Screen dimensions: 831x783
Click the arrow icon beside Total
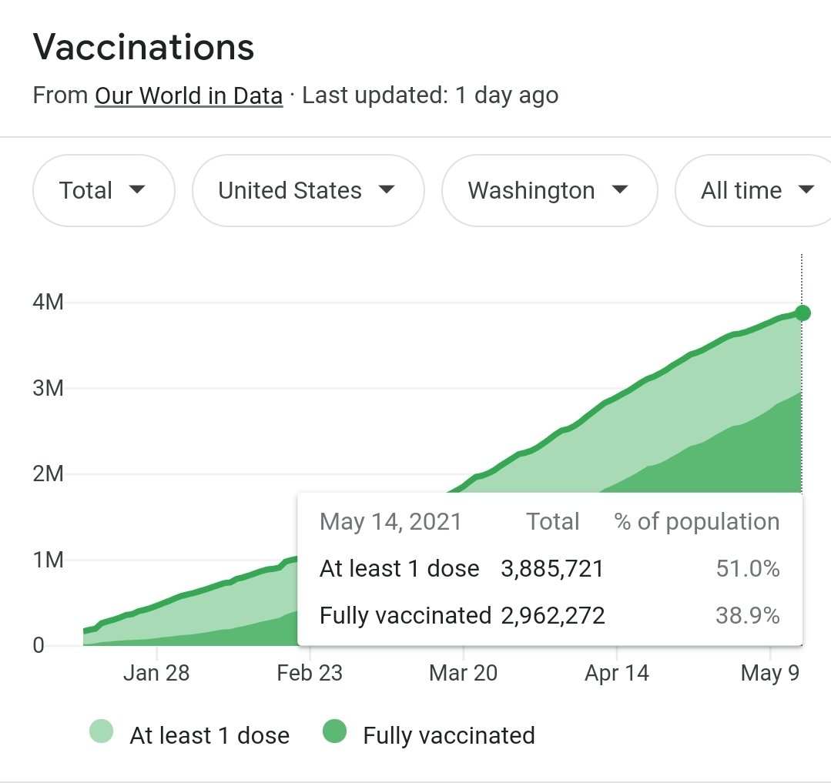[137, 189]
